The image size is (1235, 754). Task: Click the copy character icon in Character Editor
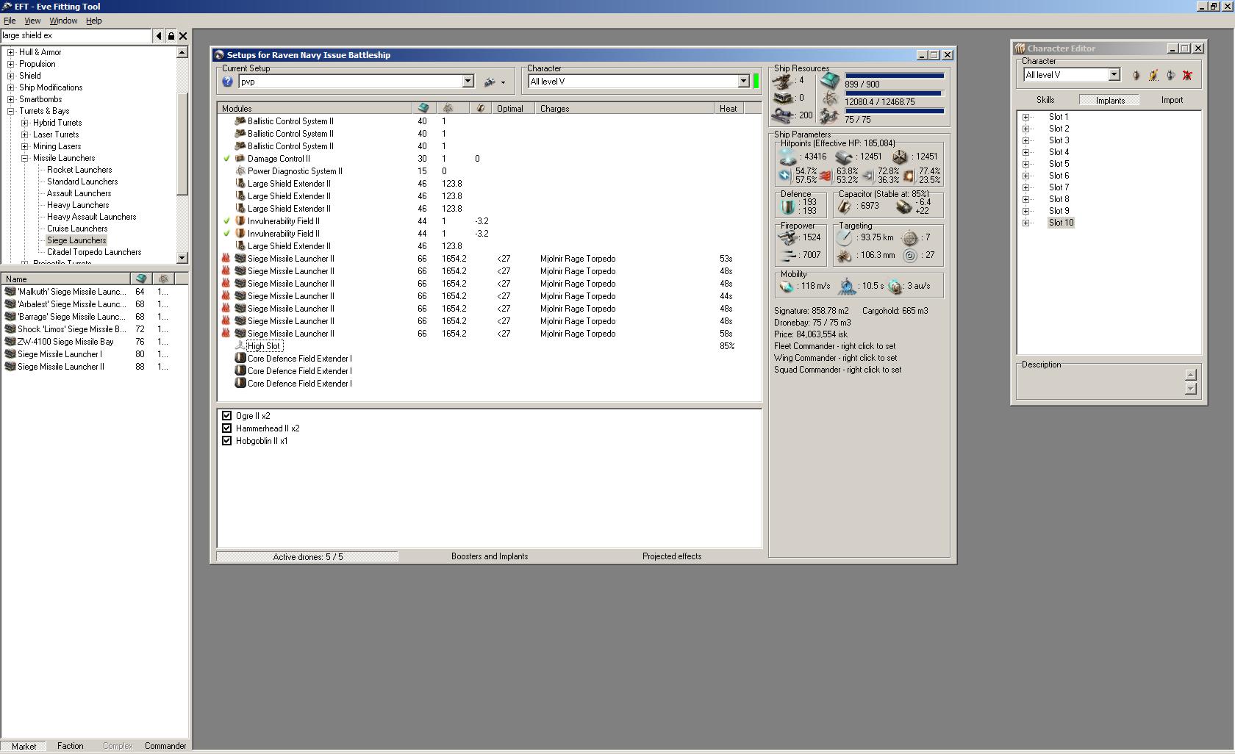1170,75
